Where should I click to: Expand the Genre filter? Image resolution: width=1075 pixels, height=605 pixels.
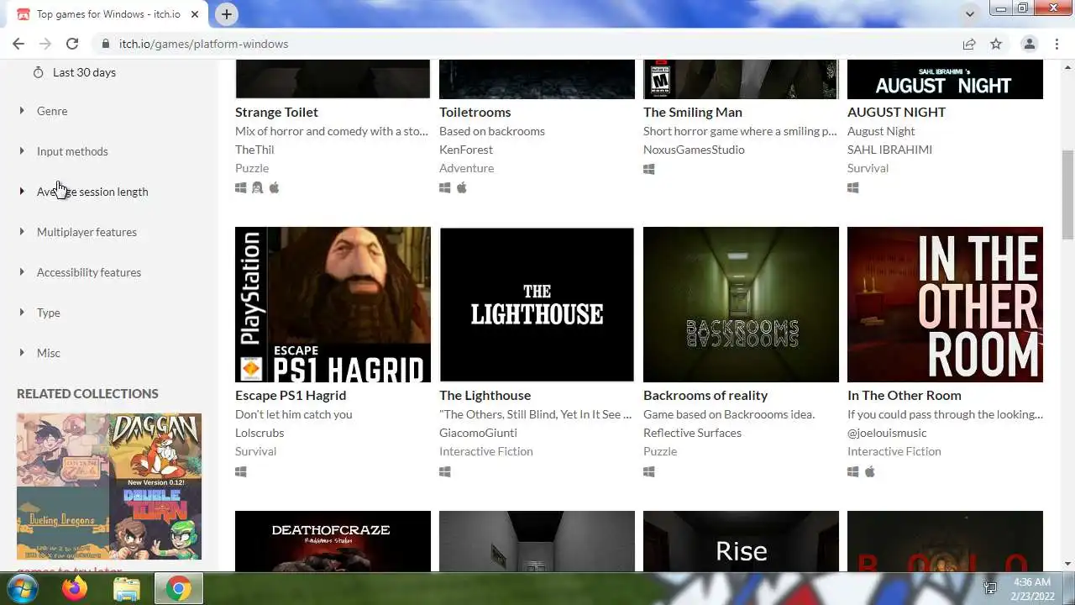click(x=52, y=111)
